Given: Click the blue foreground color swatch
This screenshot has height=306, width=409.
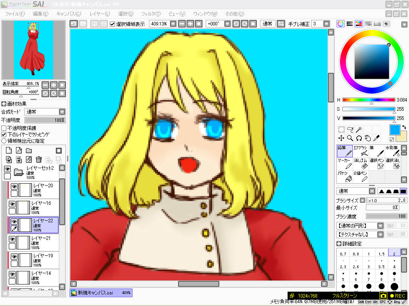Looking at the screenshot, I should click(395, 130).
